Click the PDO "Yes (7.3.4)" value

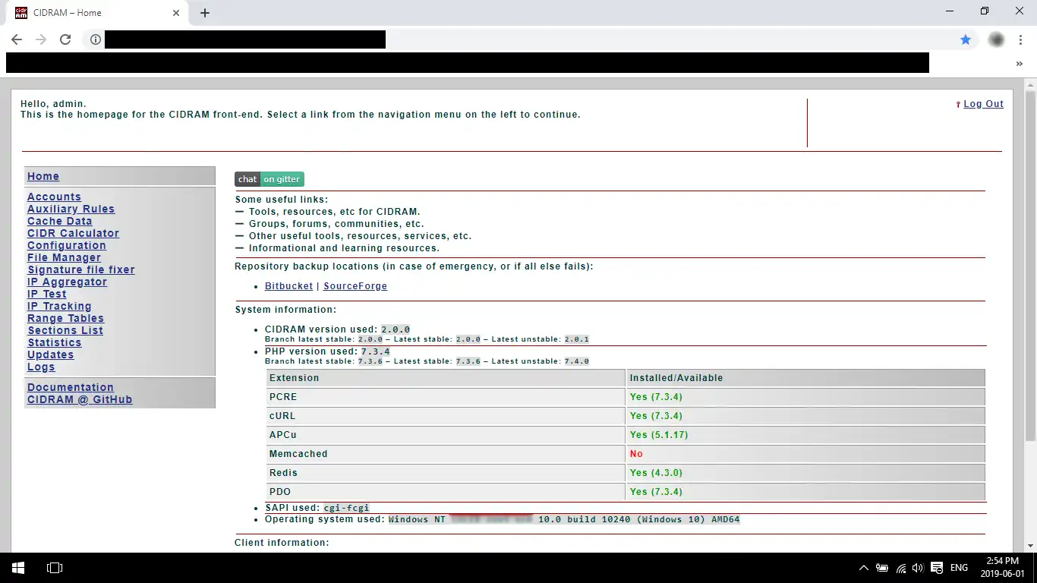[x=656, y=492]
